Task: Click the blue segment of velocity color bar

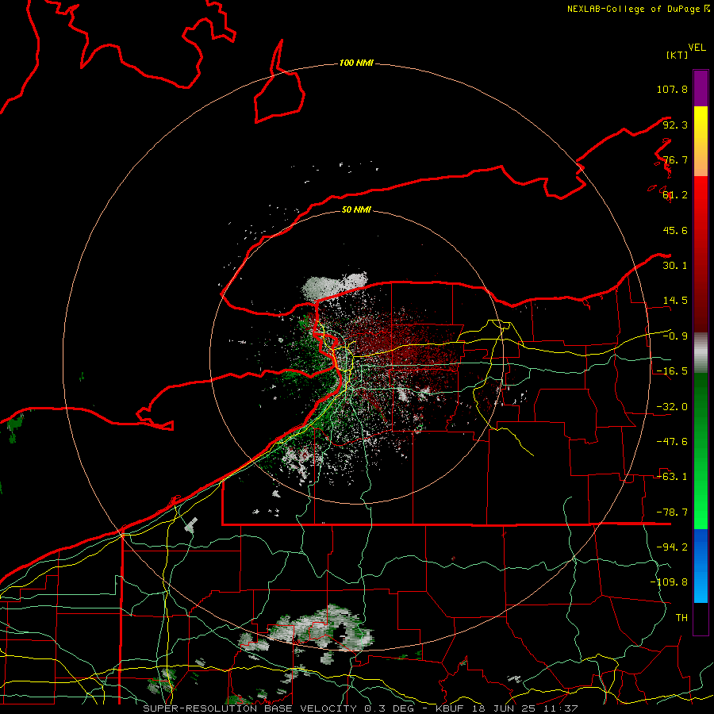Action: [701, 566]
